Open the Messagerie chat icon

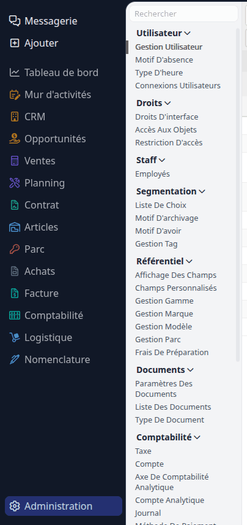[14, 21]
